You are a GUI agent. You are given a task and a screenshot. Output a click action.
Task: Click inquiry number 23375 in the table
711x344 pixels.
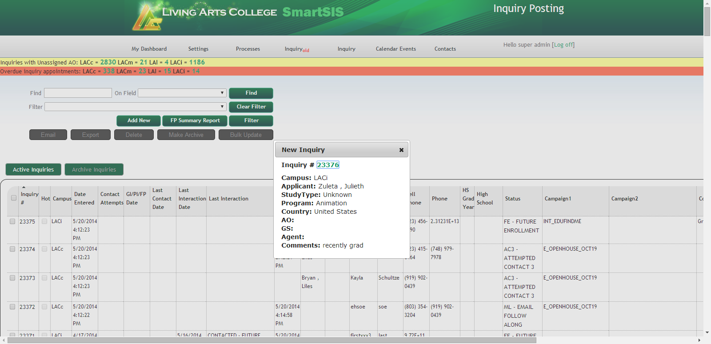coord(27,222)
